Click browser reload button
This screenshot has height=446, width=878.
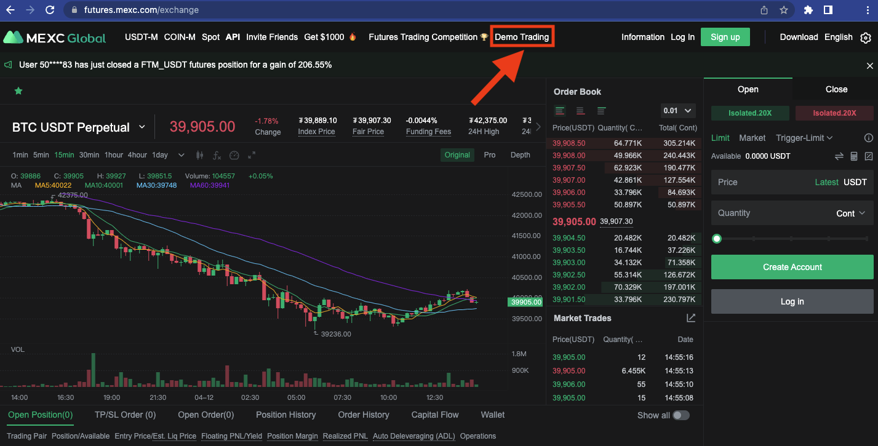click(x=50, y=10)
